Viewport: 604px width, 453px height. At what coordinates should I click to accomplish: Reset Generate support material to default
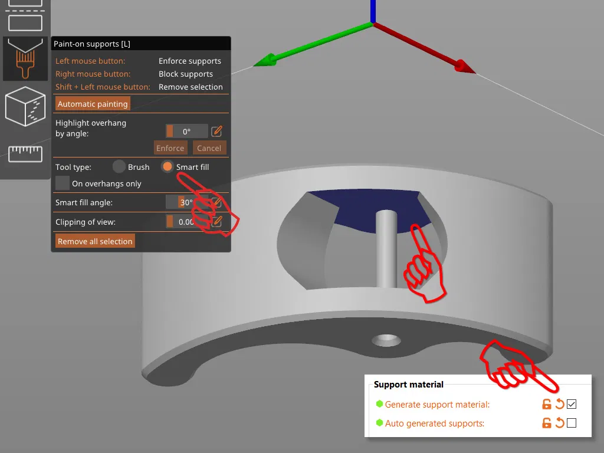559,404
